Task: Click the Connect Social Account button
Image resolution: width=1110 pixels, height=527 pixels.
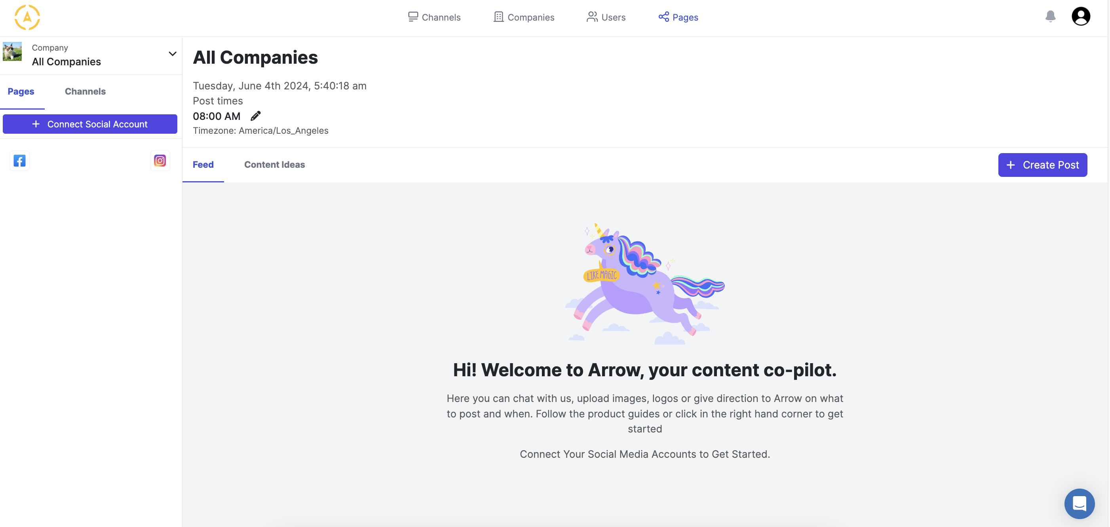Action: pos(89,124)
